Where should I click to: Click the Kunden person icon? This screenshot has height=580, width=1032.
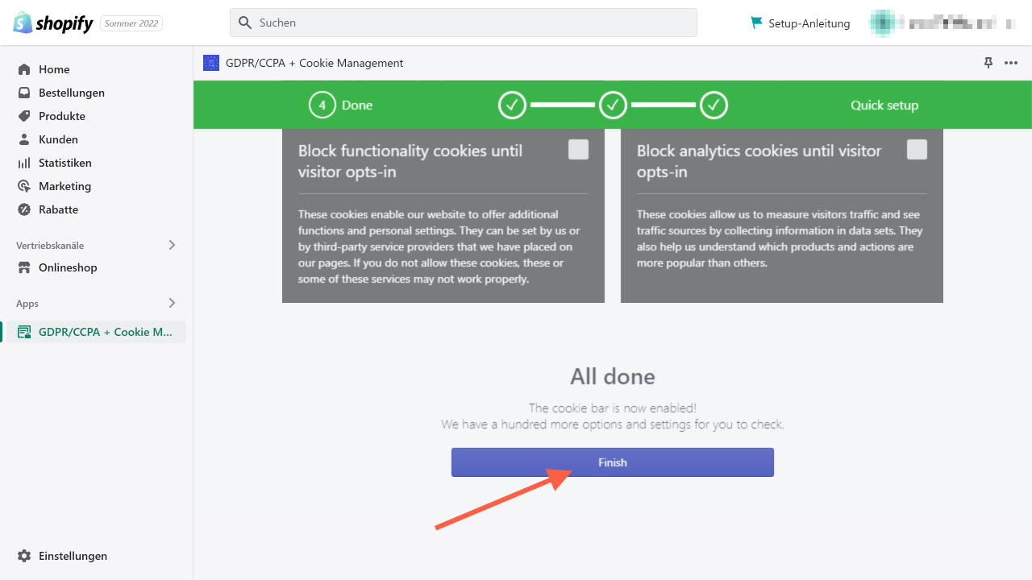(x=24, y=139)
